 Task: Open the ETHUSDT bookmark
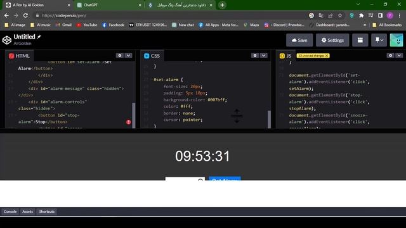click(x=148, y=25)
